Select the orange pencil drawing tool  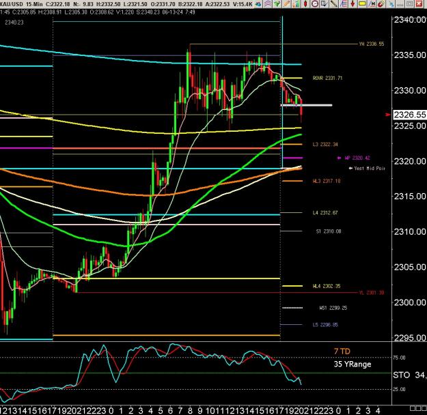tap(286, 4)
